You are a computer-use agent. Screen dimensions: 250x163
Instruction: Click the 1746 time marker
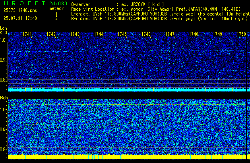tap(146, 34)
